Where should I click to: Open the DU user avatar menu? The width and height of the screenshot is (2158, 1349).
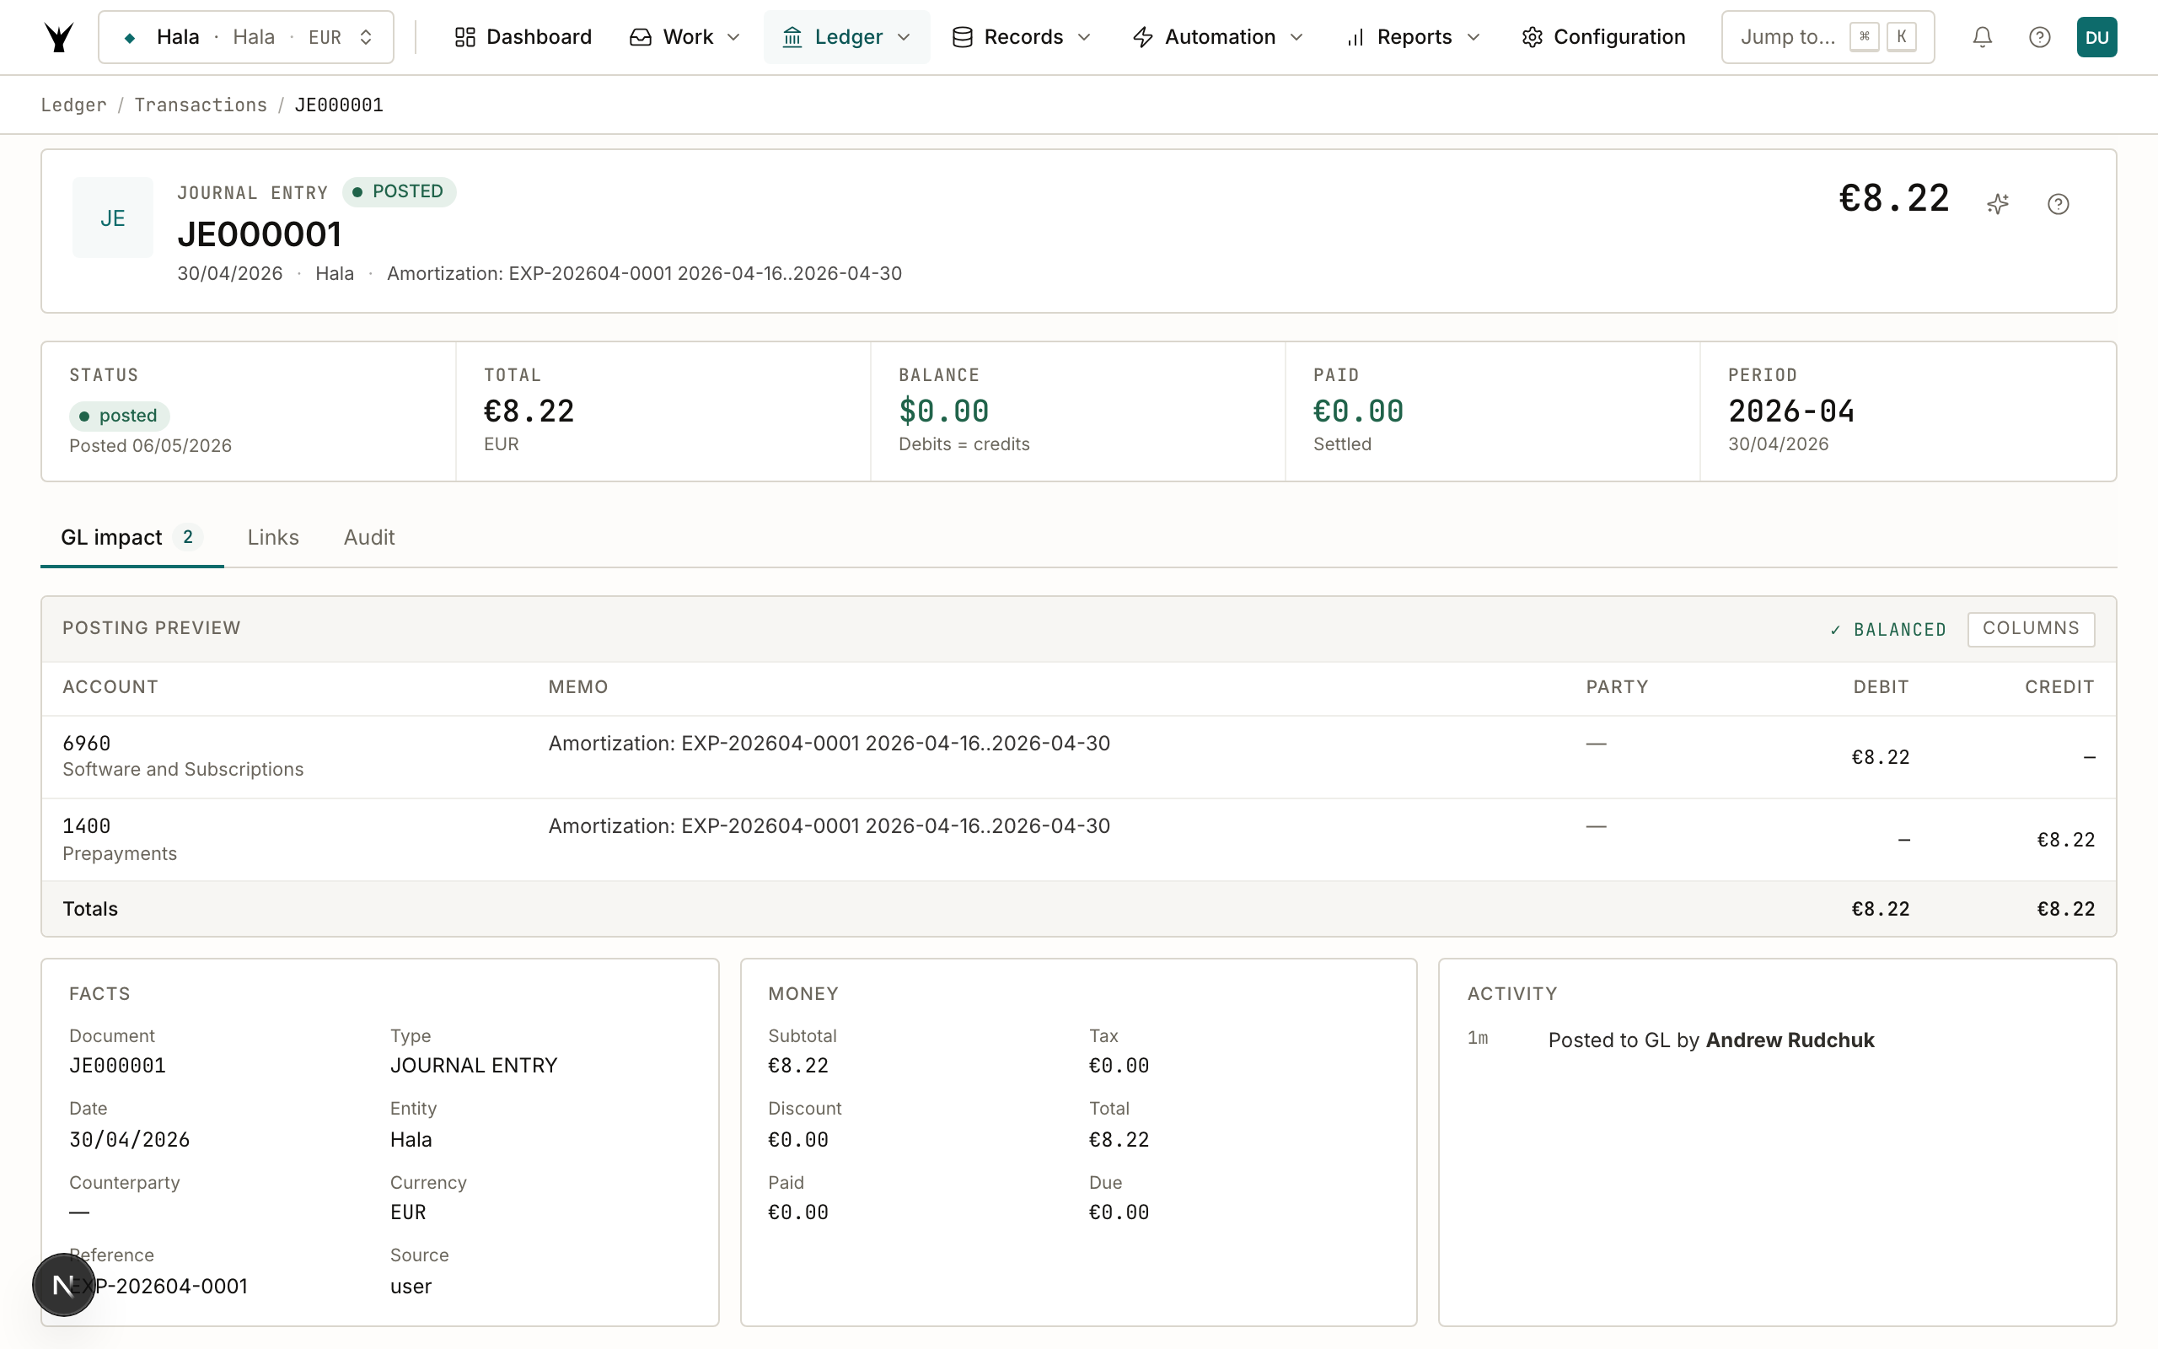[2096, 36]
